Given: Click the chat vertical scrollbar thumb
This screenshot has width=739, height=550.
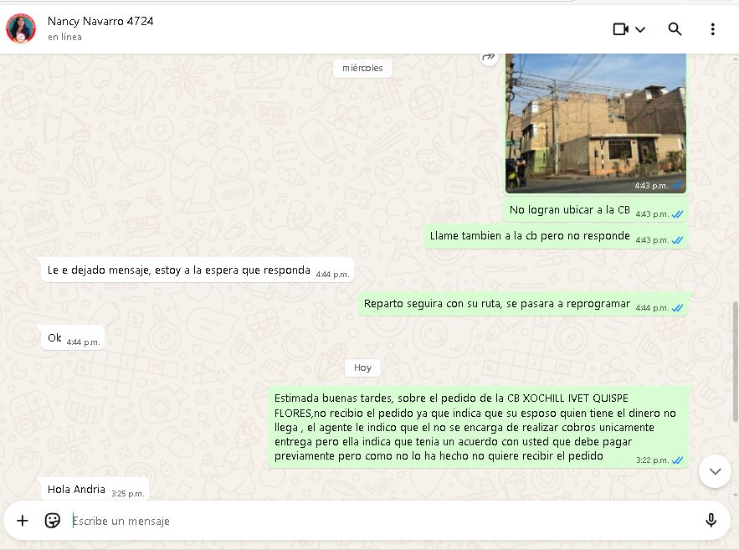Looking at the screenshot, I should pos(735,362).
